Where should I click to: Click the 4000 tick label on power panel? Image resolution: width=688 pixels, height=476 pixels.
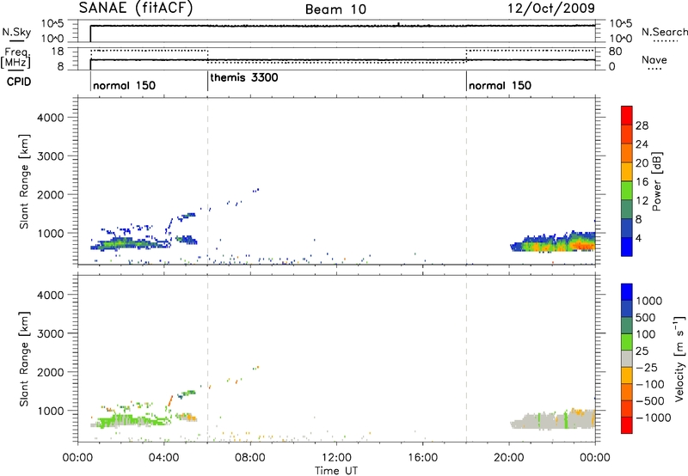tap(51, 118)
